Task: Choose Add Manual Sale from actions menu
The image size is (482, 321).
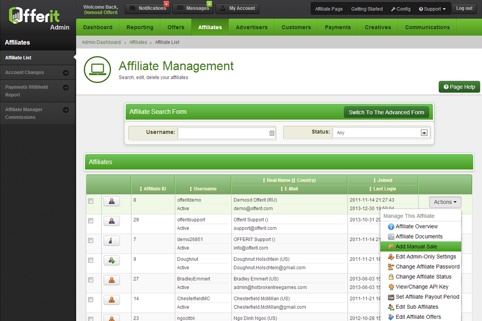Action: click(416, 247)
